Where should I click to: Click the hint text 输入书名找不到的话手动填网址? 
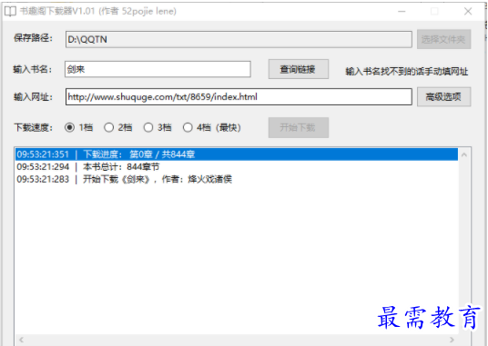click(407, 72)
